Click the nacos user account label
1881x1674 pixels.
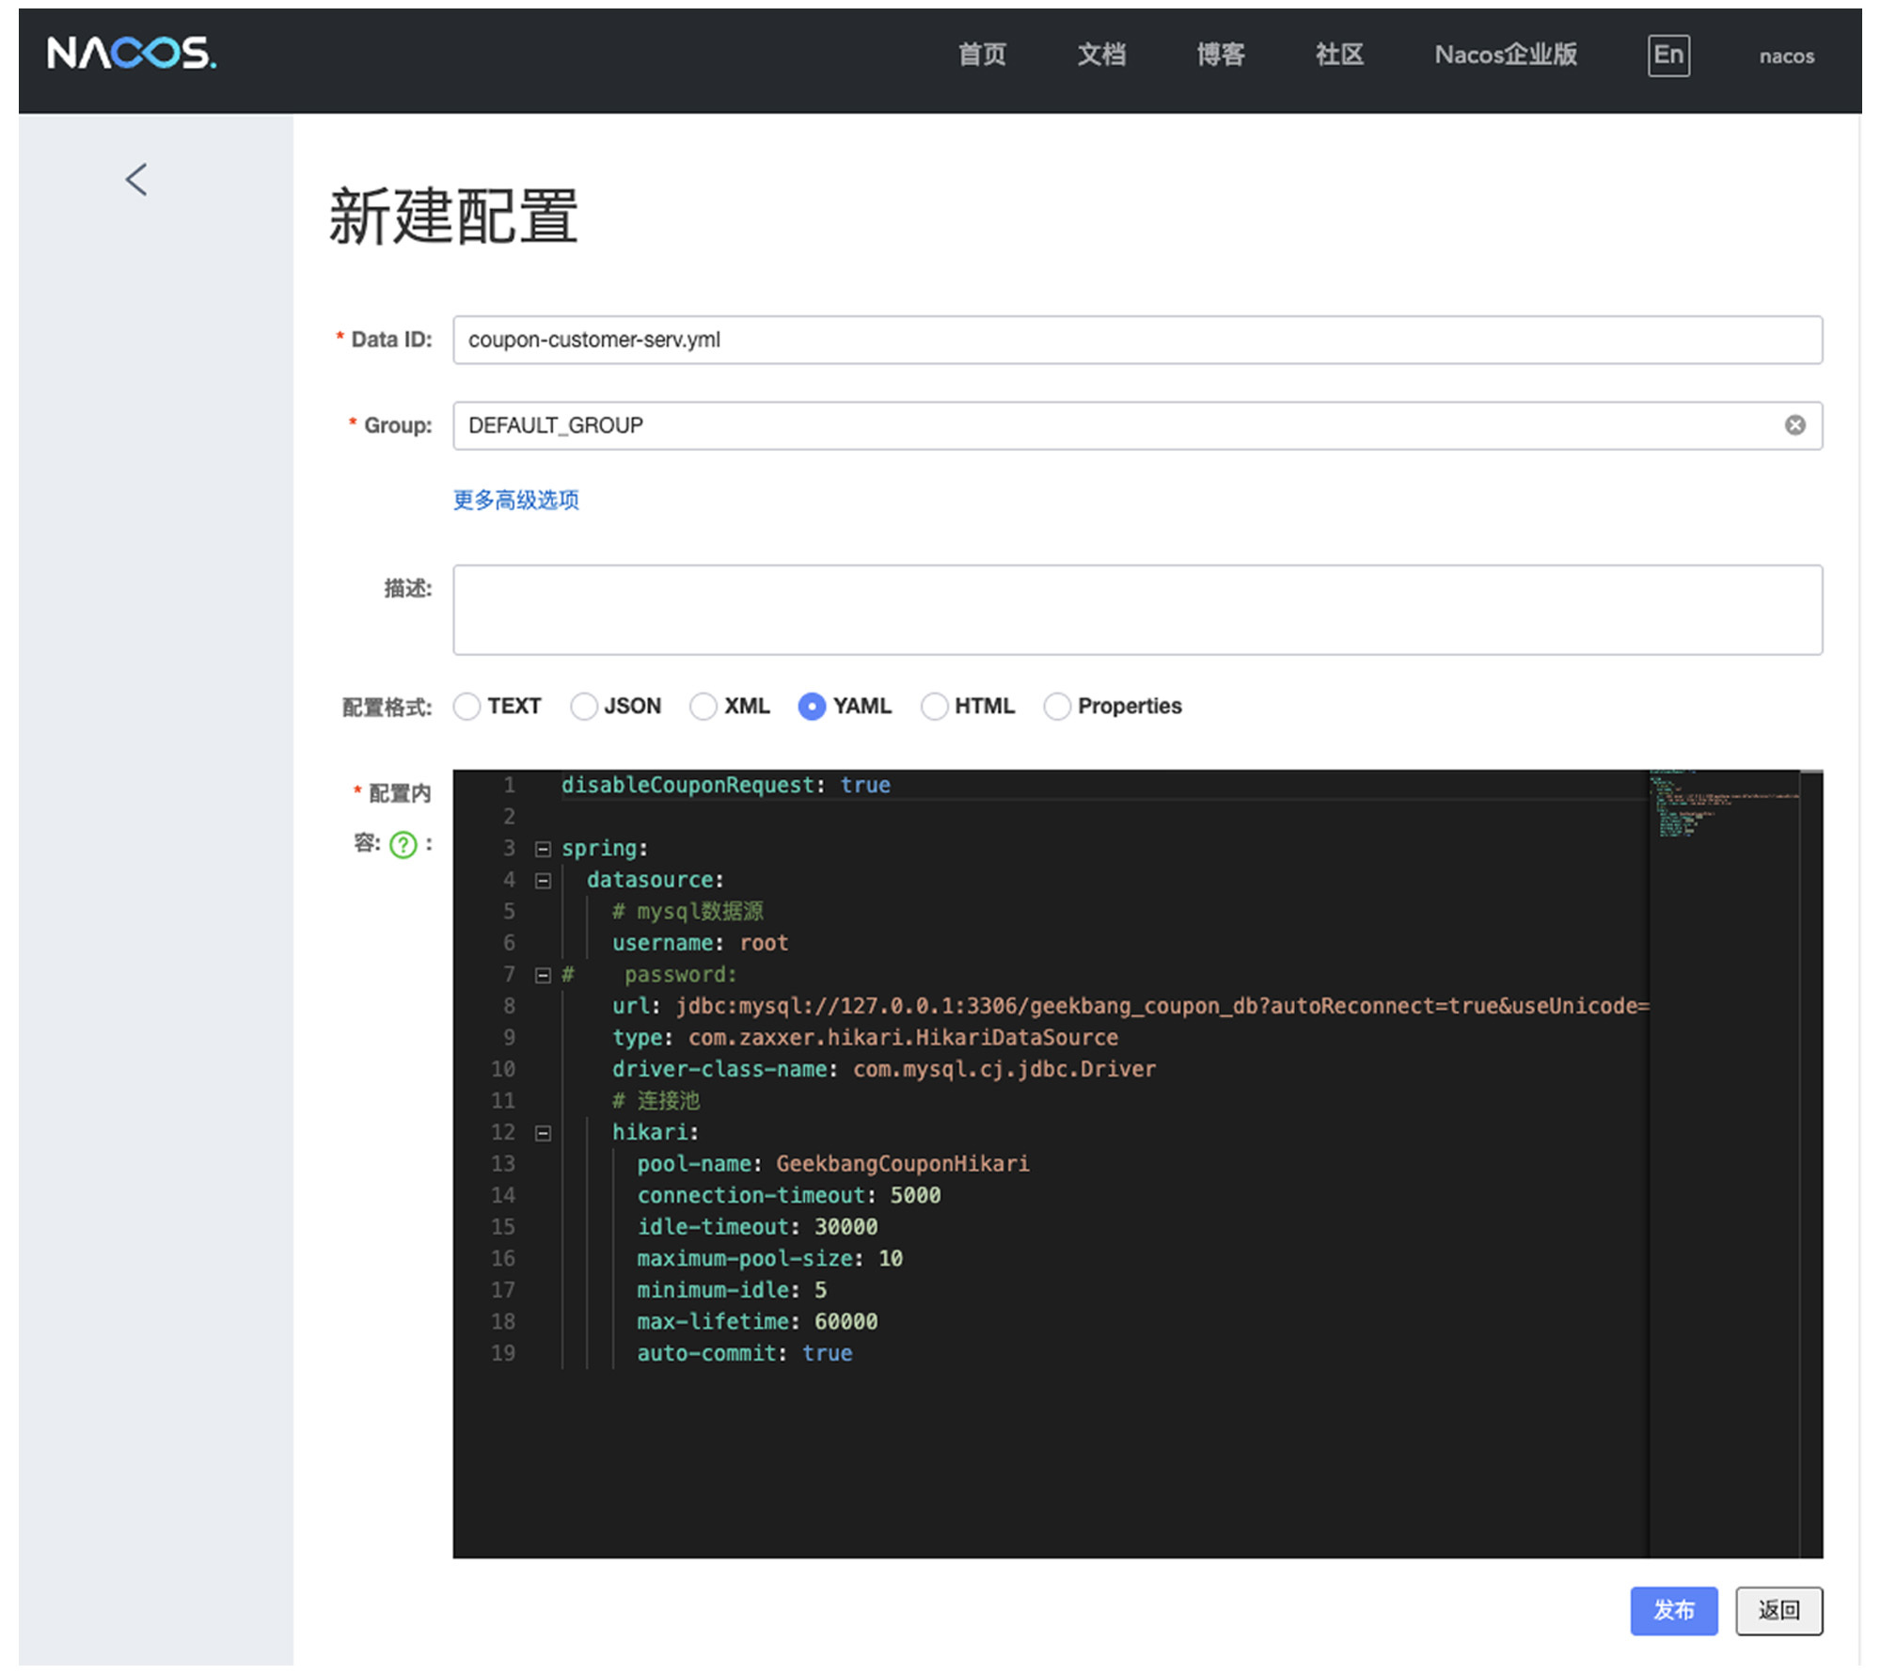[x=1785, y=56]
